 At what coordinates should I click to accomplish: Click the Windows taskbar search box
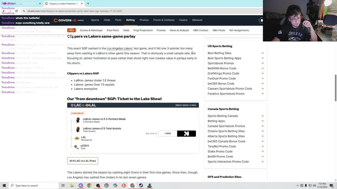tap(33, 186)
